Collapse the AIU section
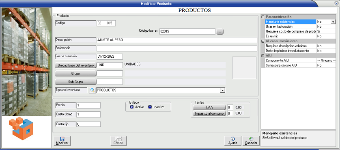The width and height of the screenshot is (340, 150). point(263,56)
